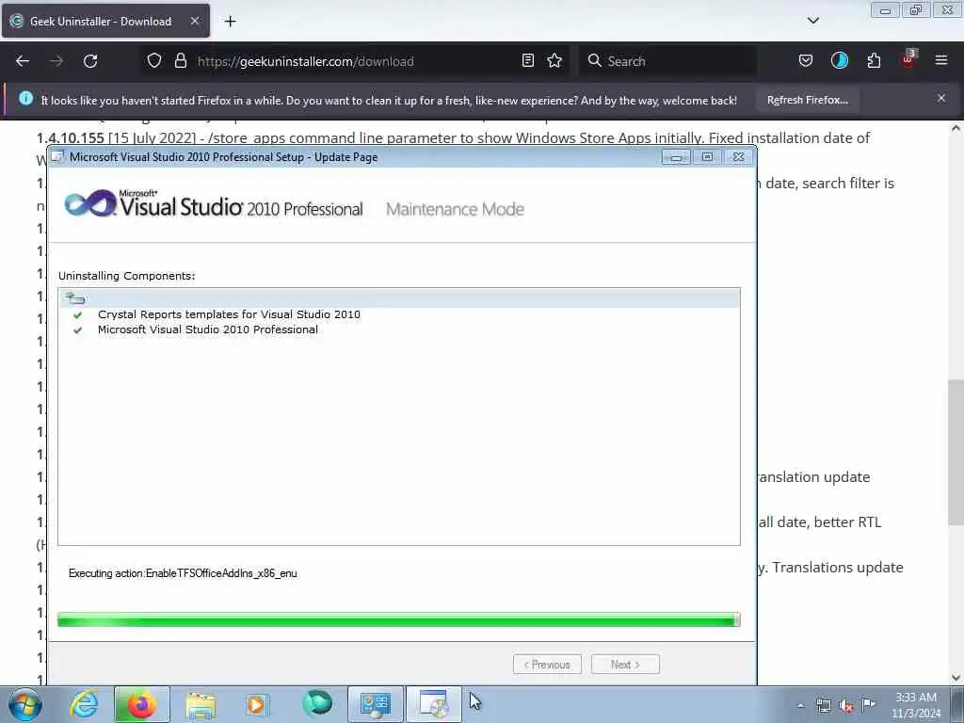Switch to Visual Studio Setup taskbar item
This screenshot has width=964, height=723.
tap(433, 704)
